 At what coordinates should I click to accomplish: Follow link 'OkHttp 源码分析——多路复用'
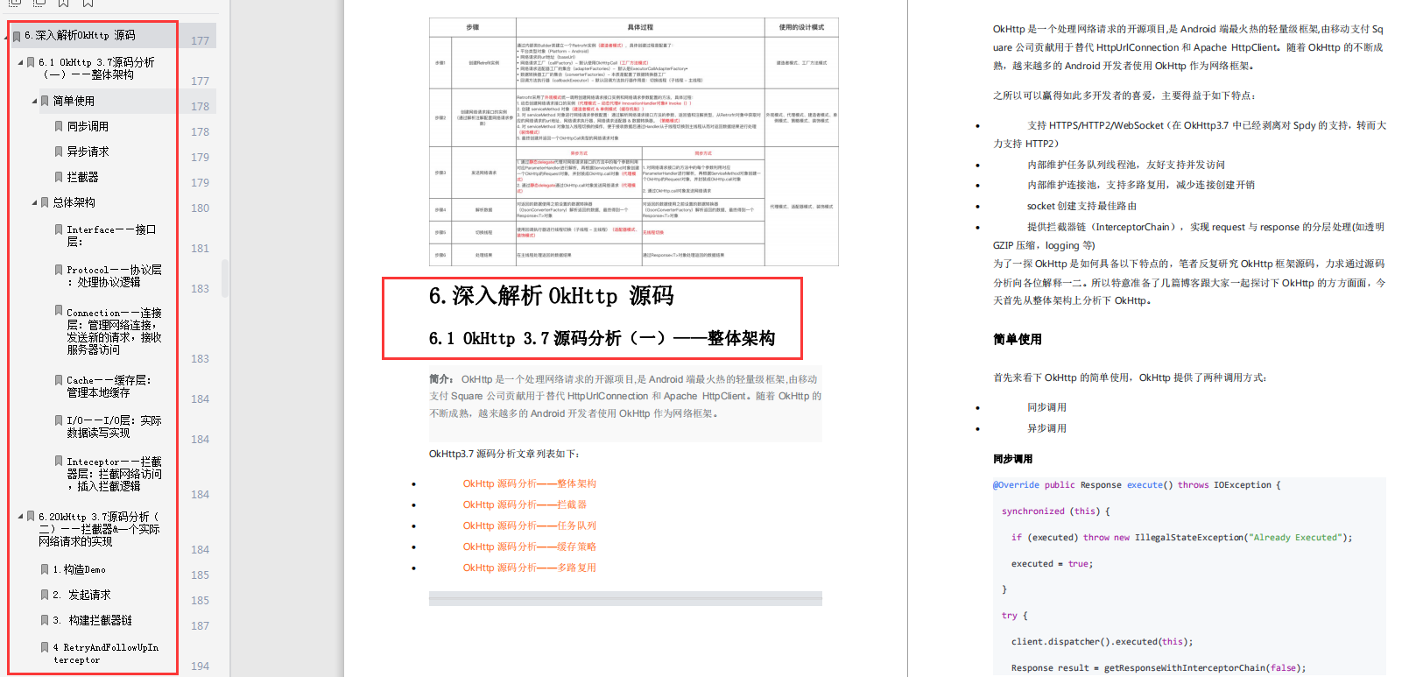point(529,568)
